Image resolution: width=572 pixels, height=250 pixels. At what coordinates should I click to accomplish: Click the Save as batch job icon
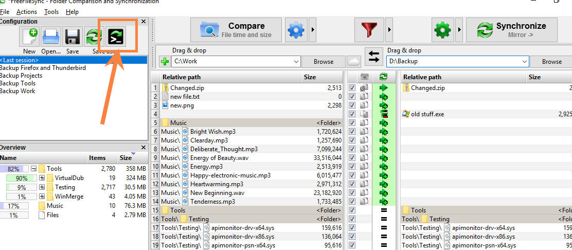pyautogui.click(x=117, y=36)
